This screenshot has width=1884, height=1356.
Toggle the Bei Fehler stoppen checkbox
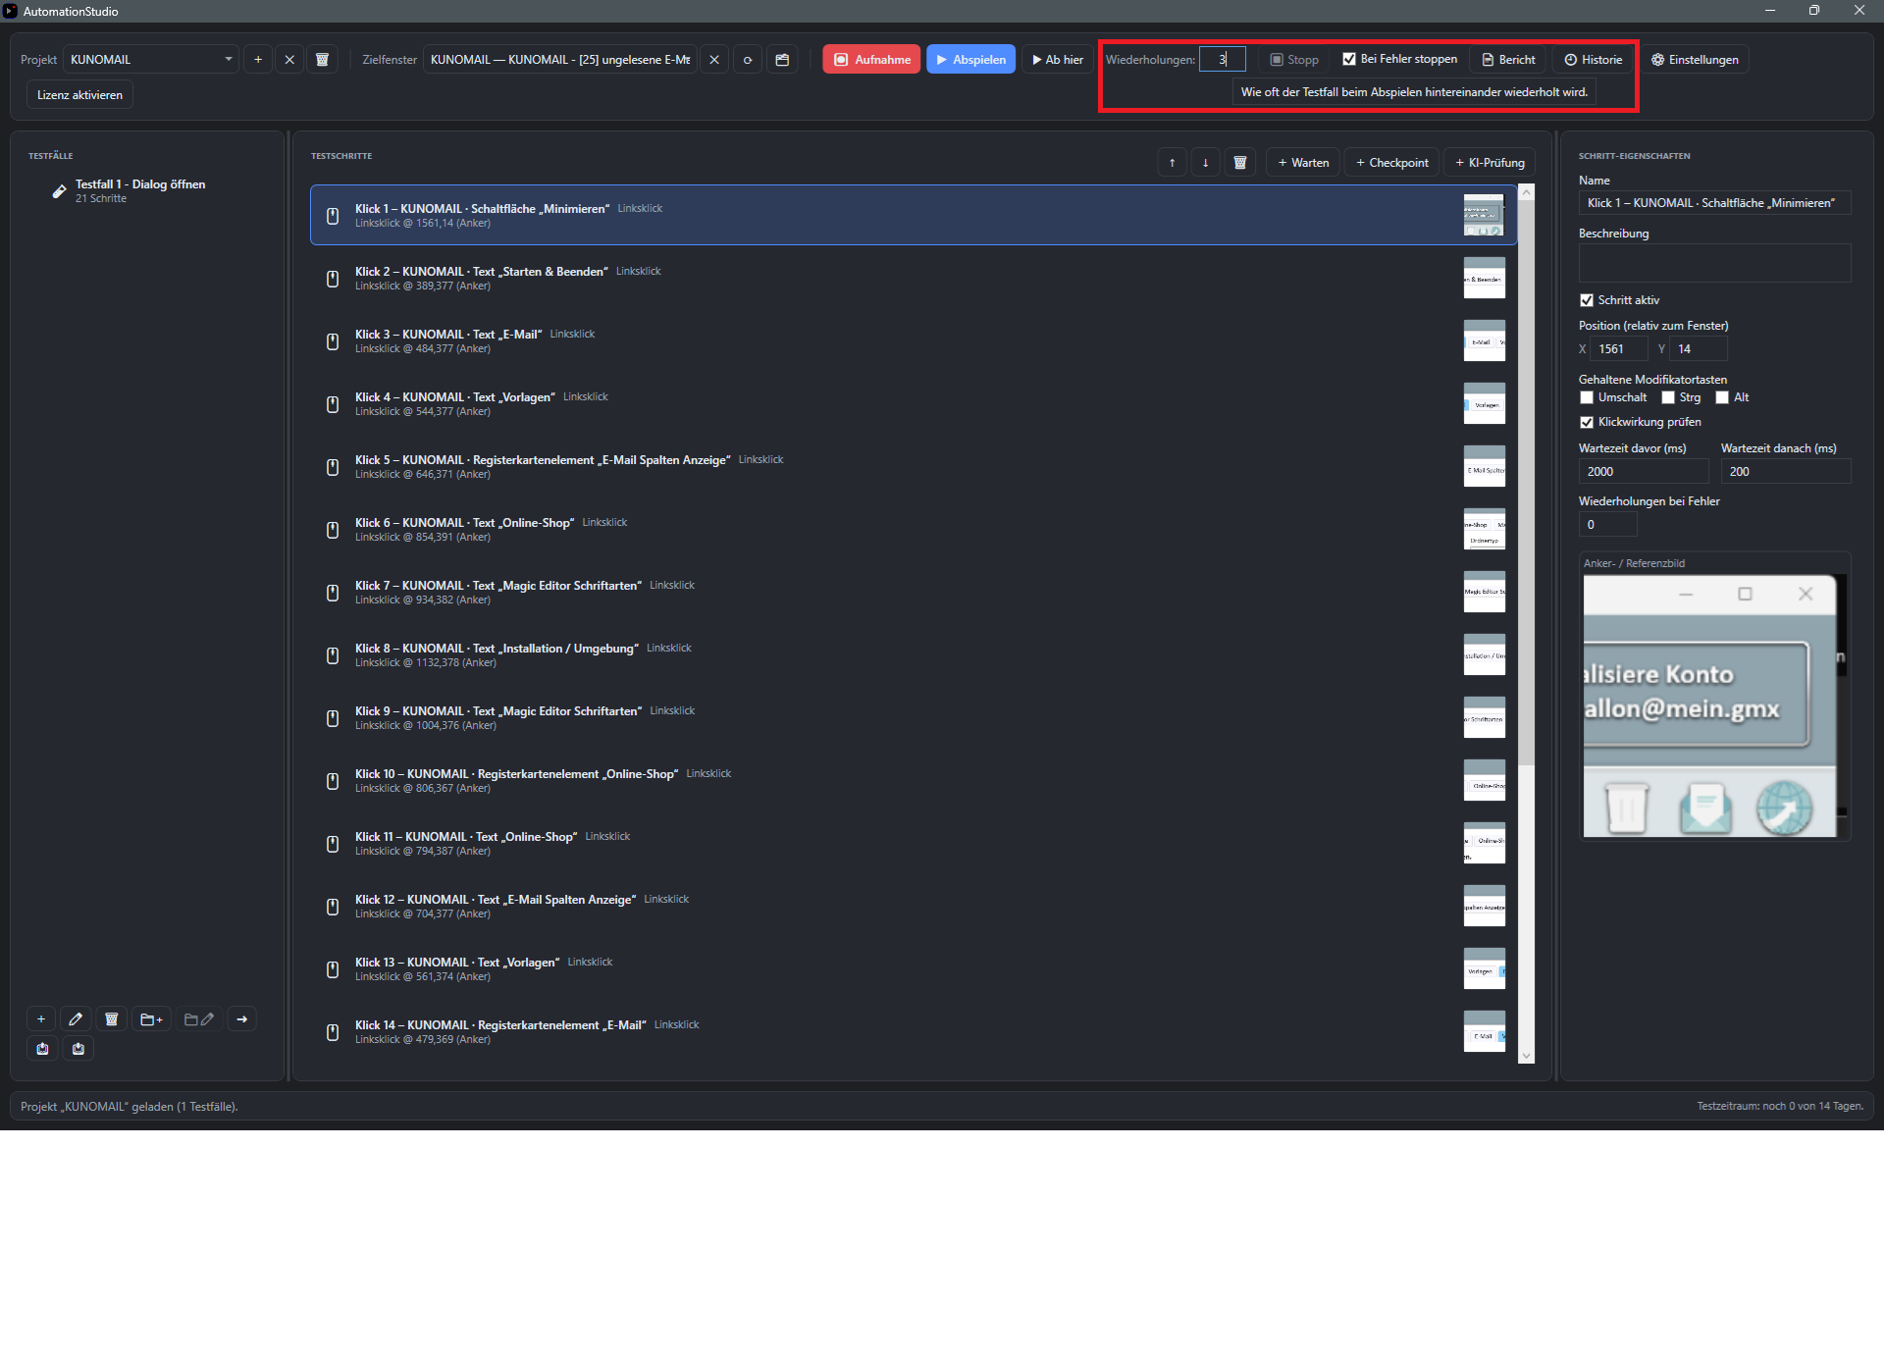tap(1349, 59)
